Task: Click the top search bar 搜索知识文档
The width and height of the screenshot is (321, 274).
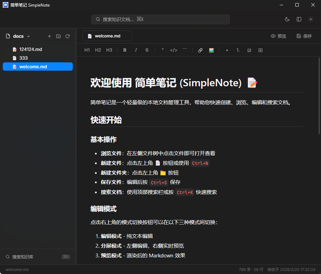Action: click(x=160, y=19)
